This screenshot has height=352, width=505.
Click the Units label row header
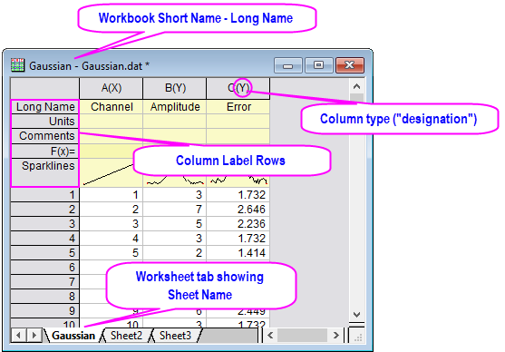click(44, 122)
